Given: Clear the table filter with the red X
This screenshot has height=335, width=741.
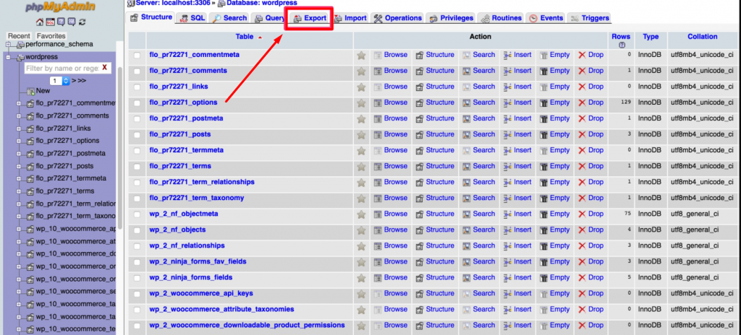Looking at the screenshot, I should point(104,68).
